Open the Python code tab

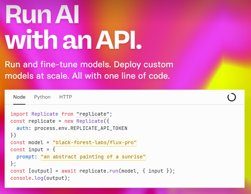(x=42, y=97)
